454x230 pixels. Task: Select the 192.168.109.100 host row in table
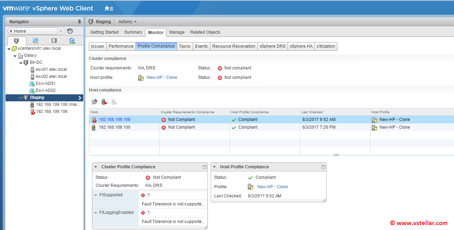(x=114, y=128)
